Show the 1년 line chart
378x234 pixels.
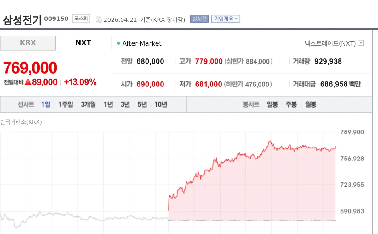click(108, 104)
